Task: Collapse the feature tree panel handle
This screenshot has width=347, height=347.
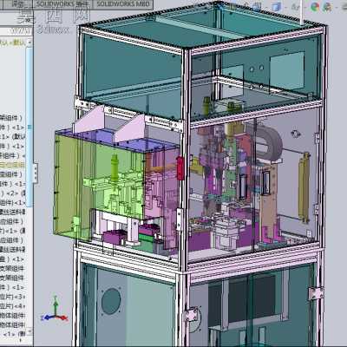Action: (36, 173)
